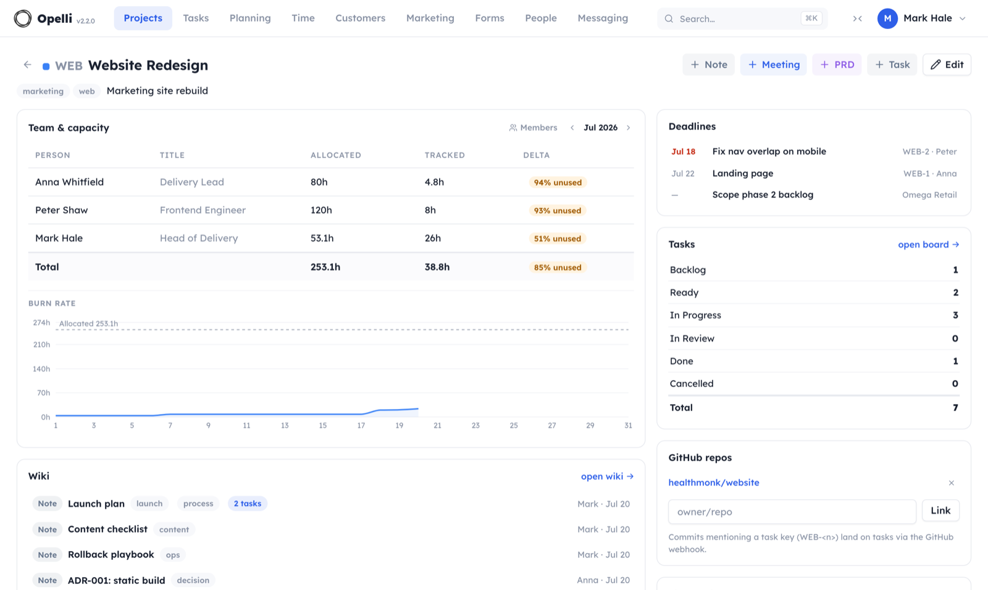
Task: Open the Members list
Action: (533, 128)
